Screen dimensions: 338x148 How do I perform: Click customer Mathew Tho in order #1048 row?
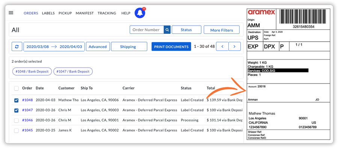pyautogui.click(x=68, y=100)
